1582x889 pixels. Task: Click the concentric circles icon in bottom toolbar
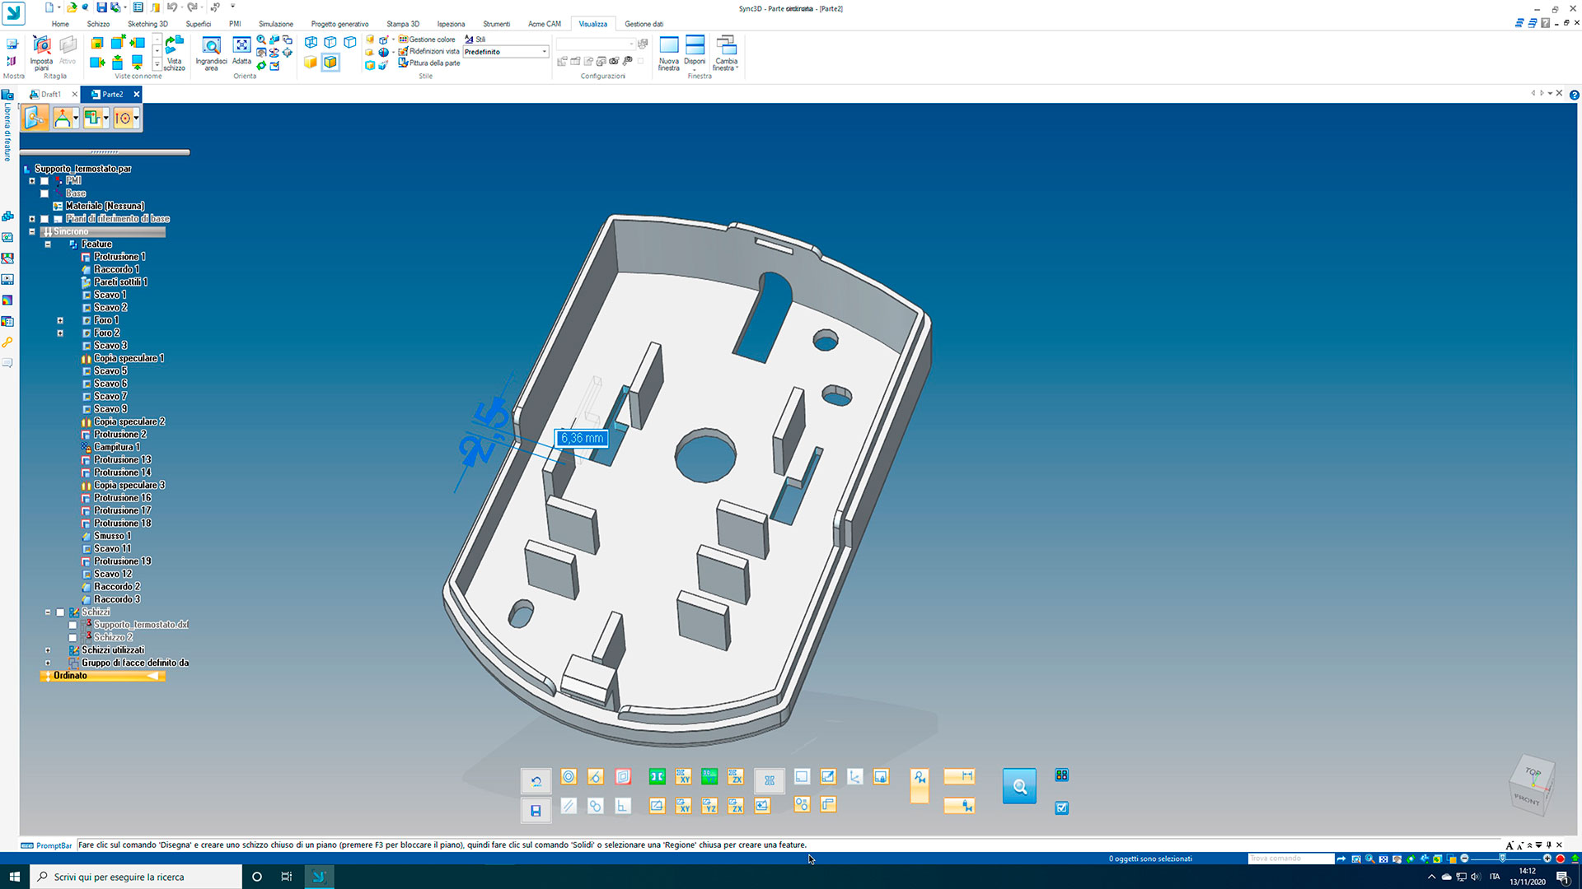tap(569, 776)
